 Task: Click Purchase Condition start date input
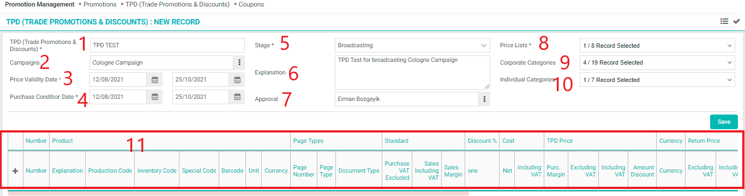click(118, 97)
